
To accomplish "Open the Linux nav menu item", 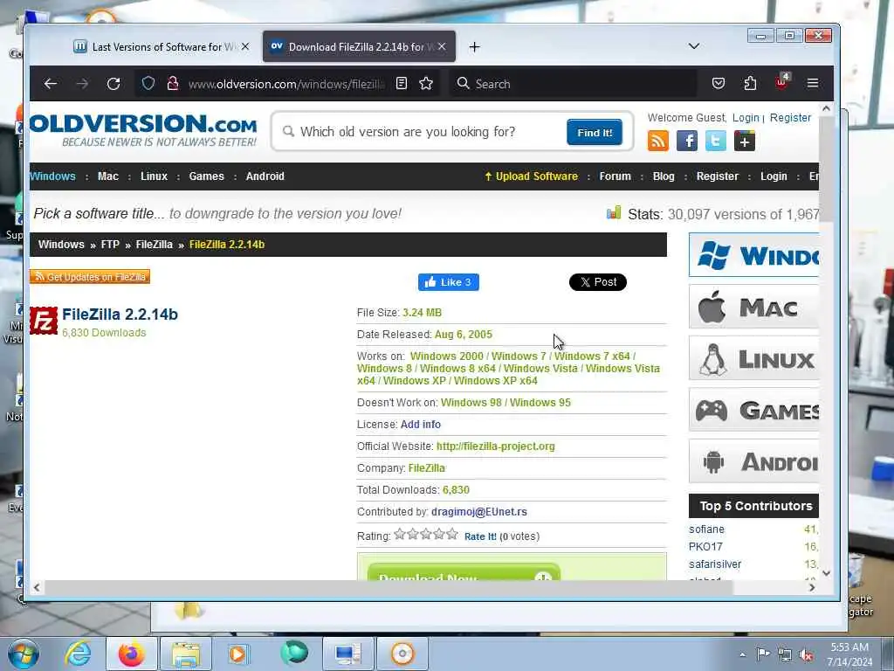I will pyautogui.click(x=154, y=176).
